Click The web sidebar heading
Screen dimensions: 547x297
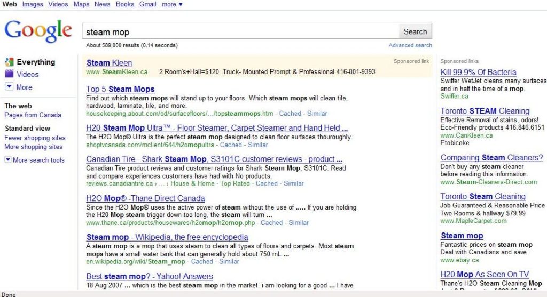click(18, 106)
